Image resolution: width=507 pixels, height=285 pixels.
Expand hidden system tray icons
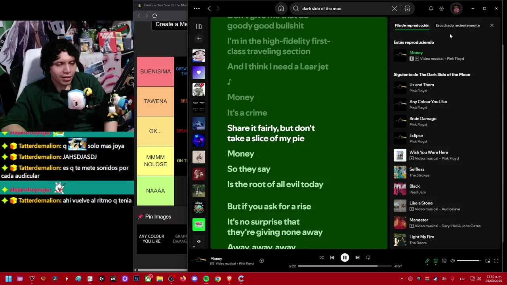pyautogui.click(x=402, y=279)
